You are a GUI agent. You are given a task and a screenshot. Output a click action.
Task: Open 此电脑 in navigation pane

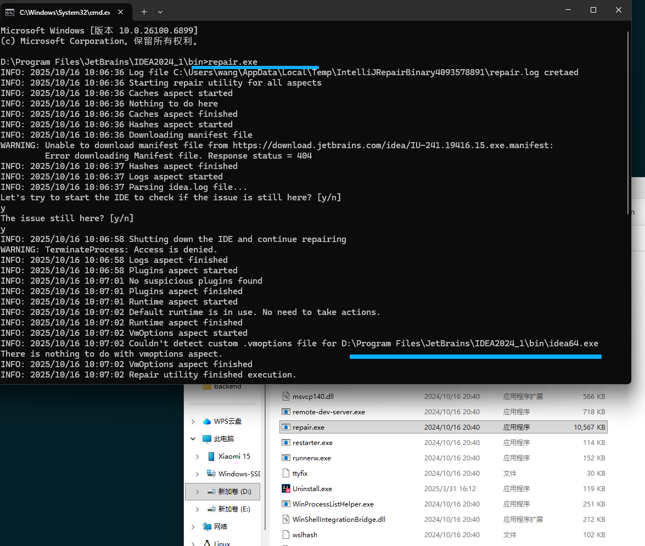tap(224, 438)
